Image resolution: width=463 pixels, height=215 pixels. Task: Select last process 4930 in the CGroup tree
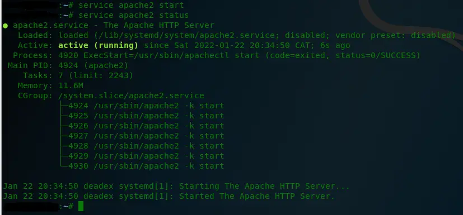click(x=146, y=166)
